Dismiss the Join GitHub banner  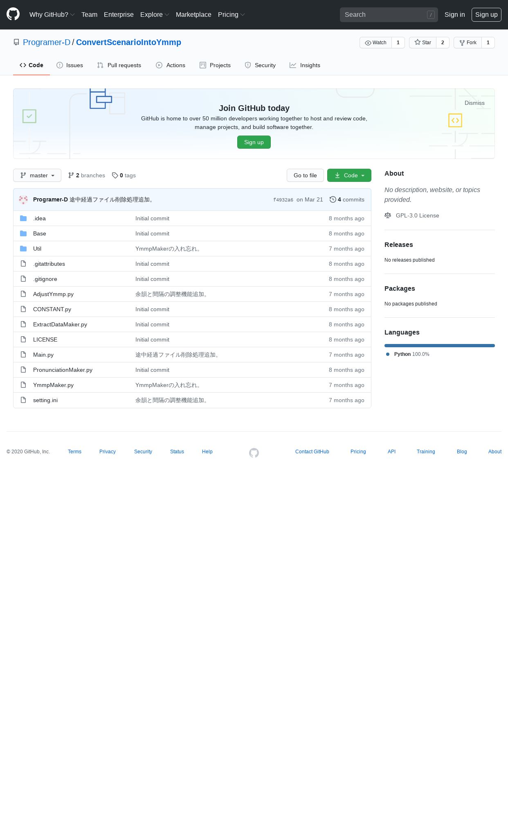click(x=474, y=103)
